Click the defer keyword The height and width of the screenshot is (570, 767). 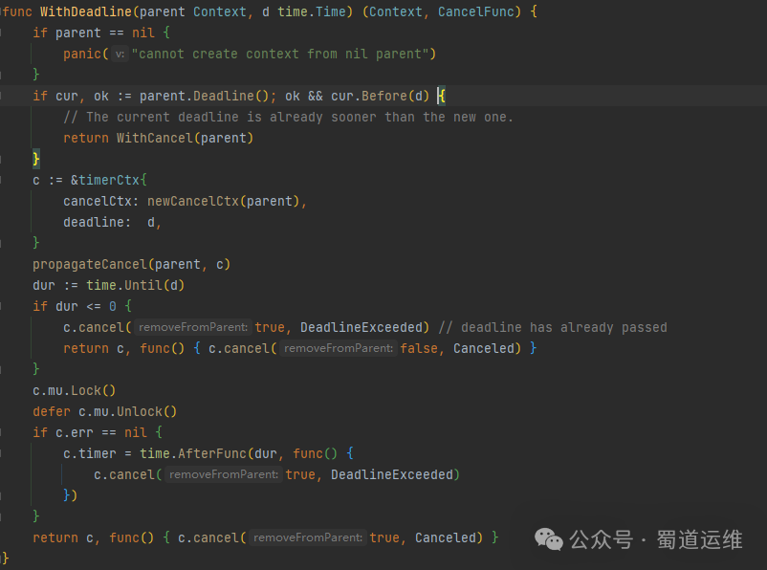click(52, 411)
